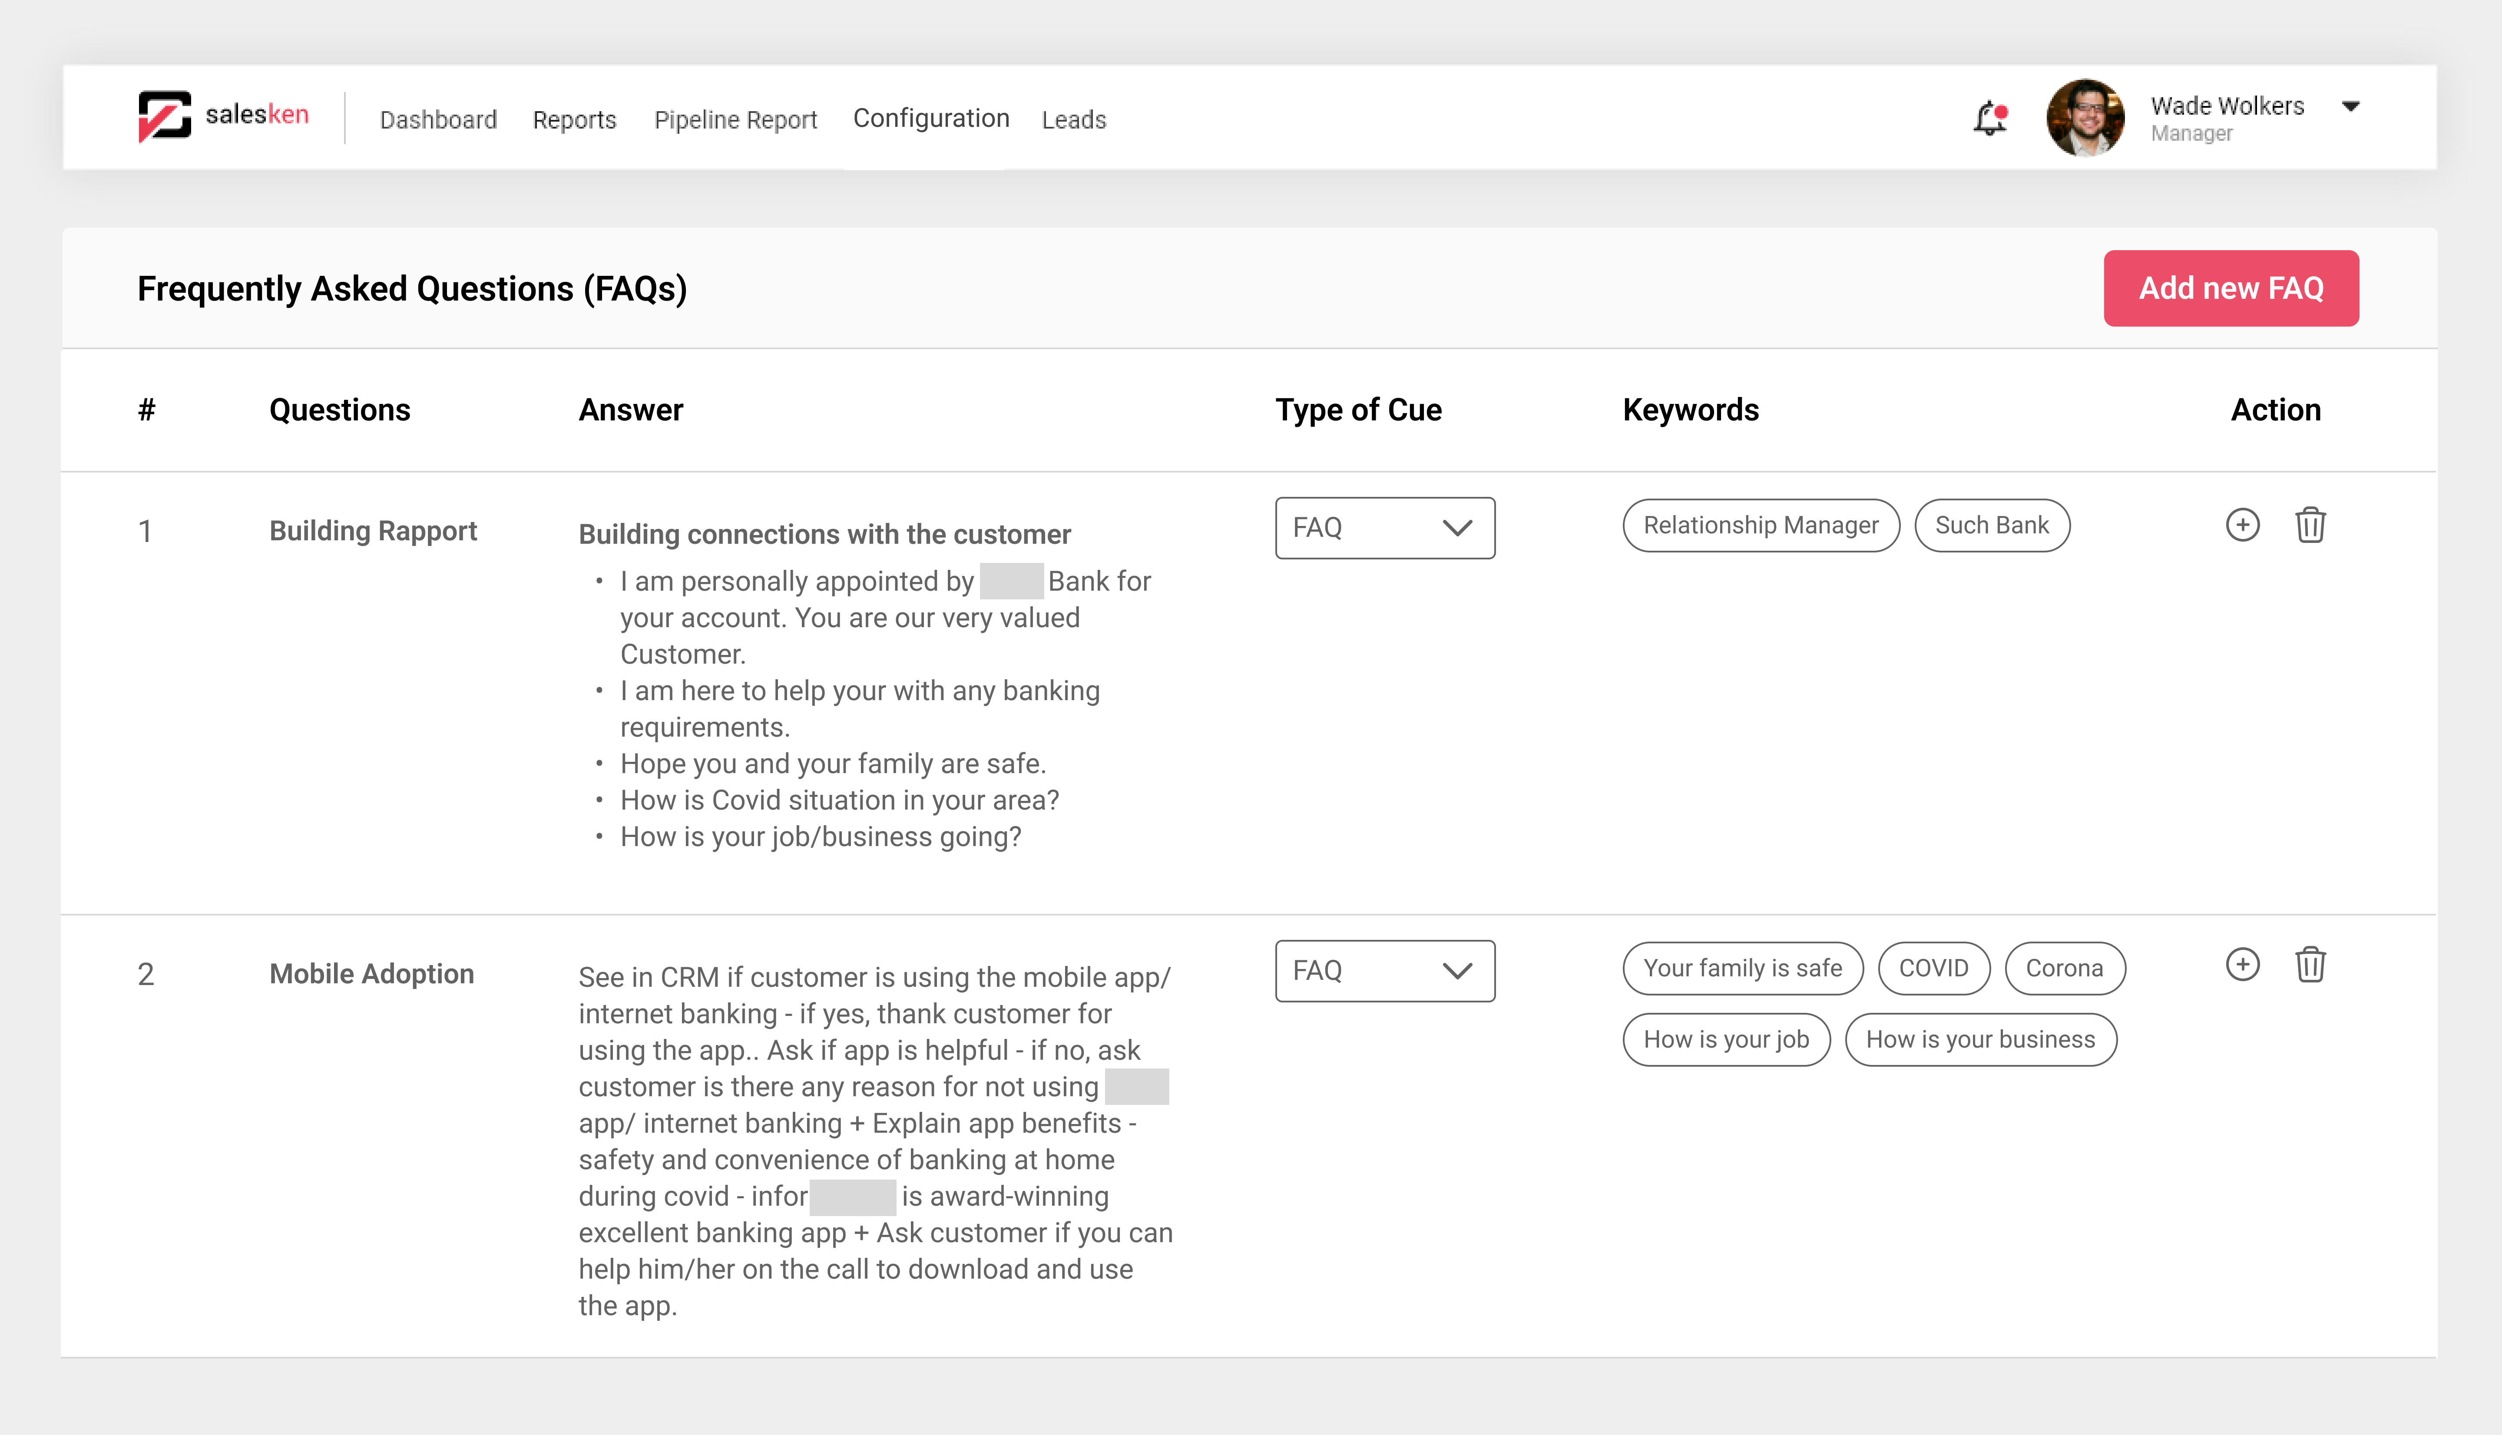Click the Keywords column header

pyautogui.click(x=1690, y=410)
